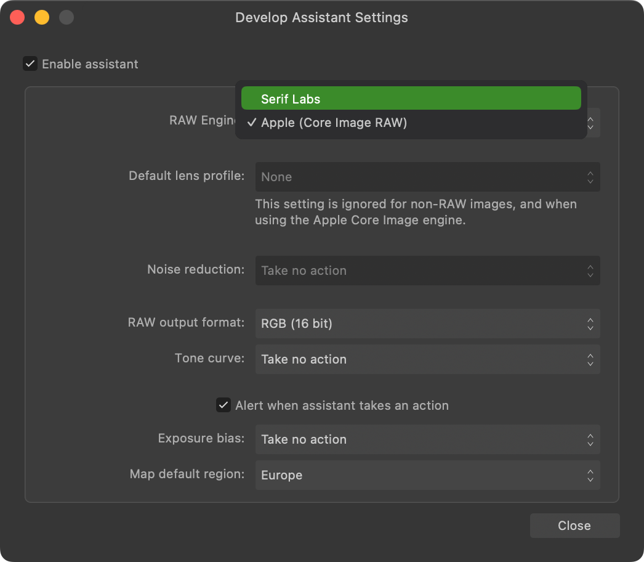The image size is (644, 562).
Task: Select the "Tone curve" setting showing "Take no action"
Action: (427, 359)
